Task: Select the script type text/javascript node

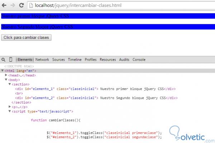Action: pos(43,111)
